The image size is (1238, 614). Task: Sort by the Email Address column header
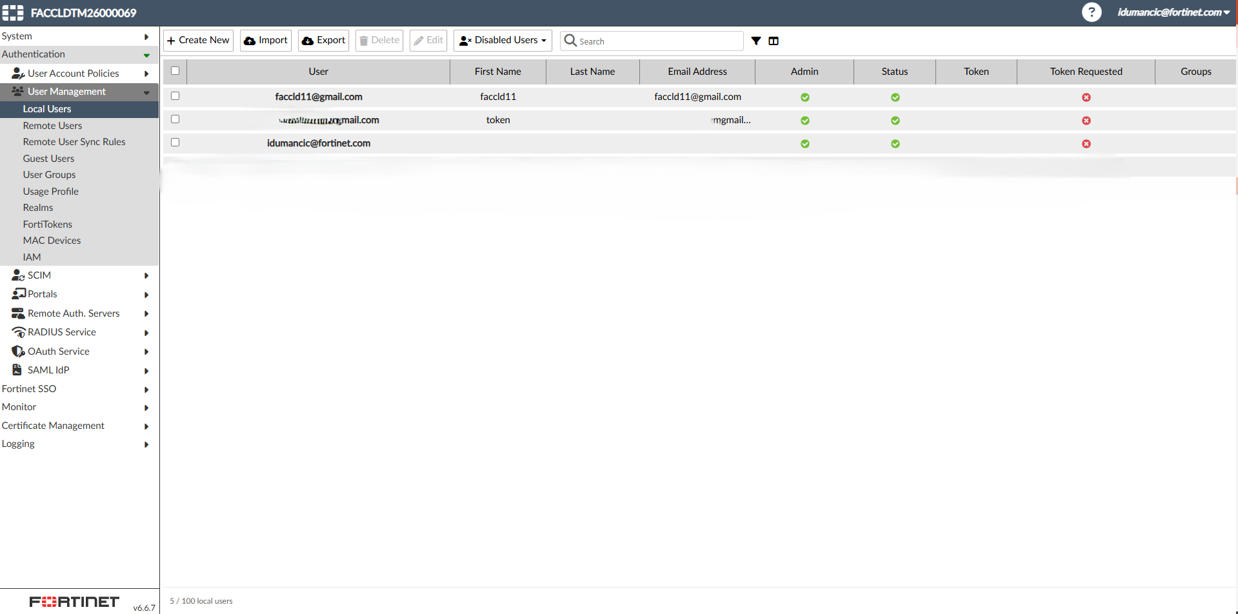[697, 72]
